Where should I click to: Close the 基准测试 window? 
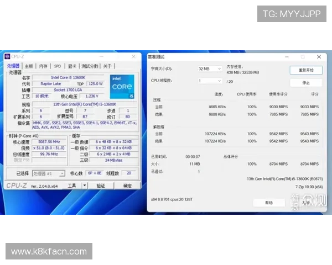coord(319,57)
